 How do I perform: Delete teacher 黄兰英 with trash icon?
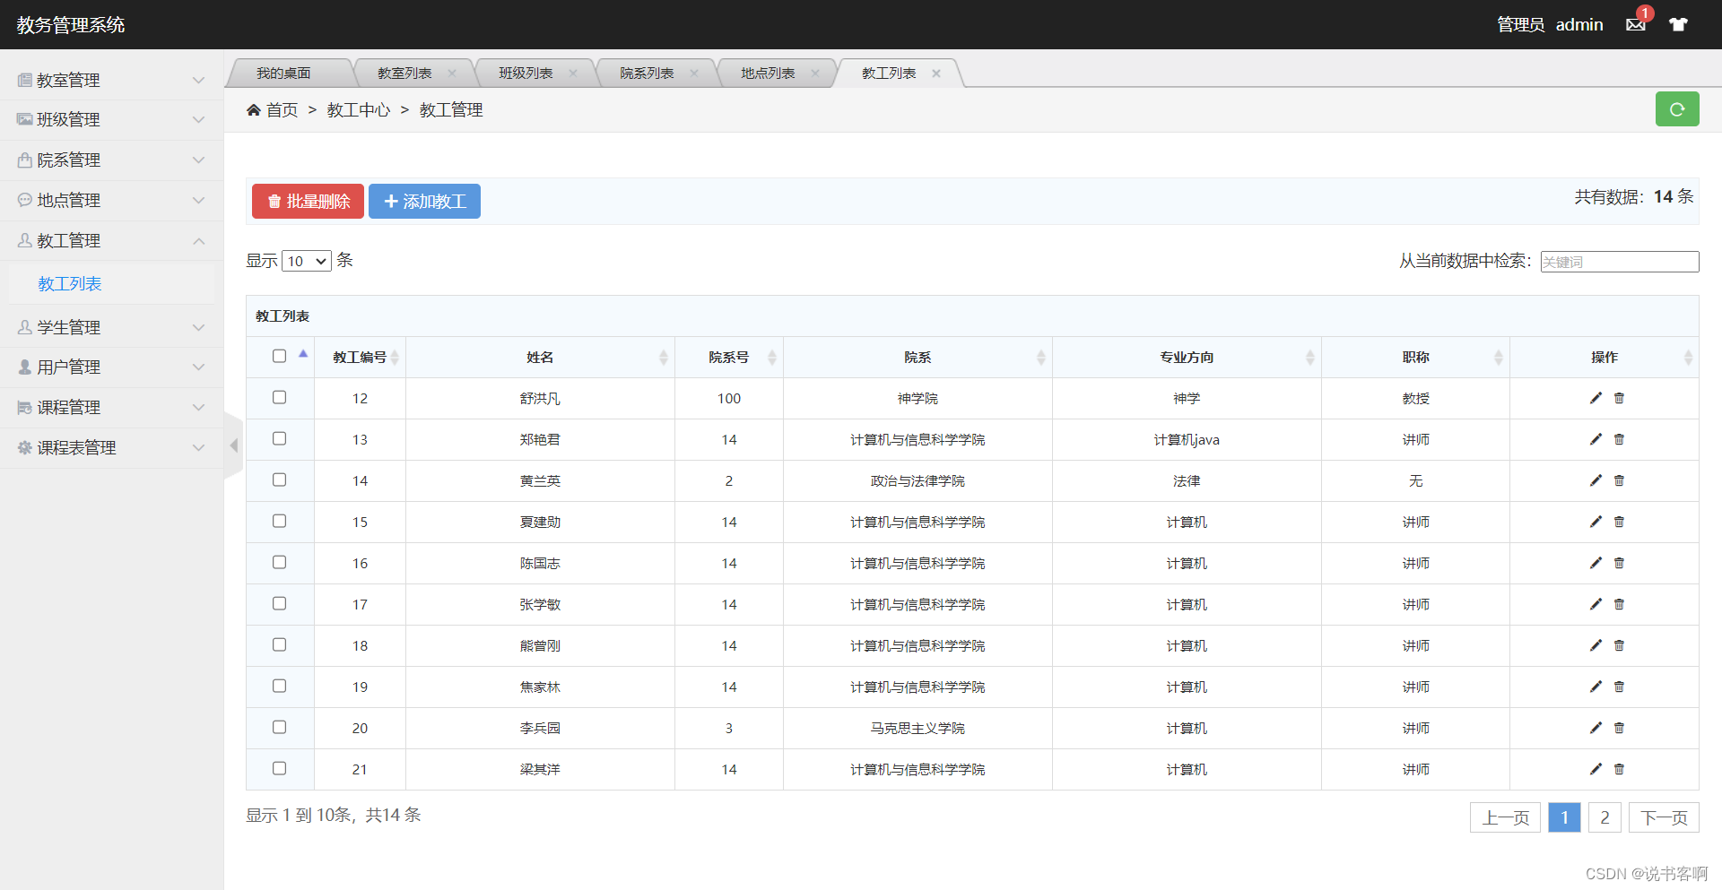coord(1619,480)
